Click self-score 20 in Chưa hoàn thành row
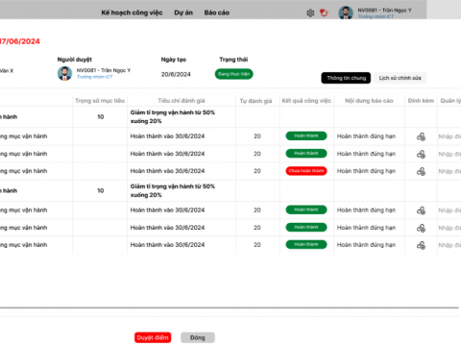Viewport: 461px width, 346px height. 257,171
